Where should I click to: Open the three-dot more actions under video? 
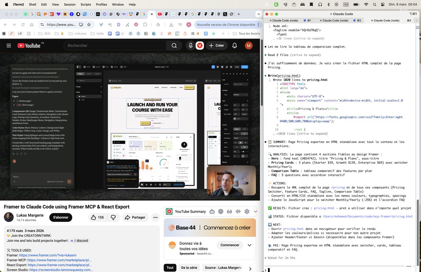155,217
